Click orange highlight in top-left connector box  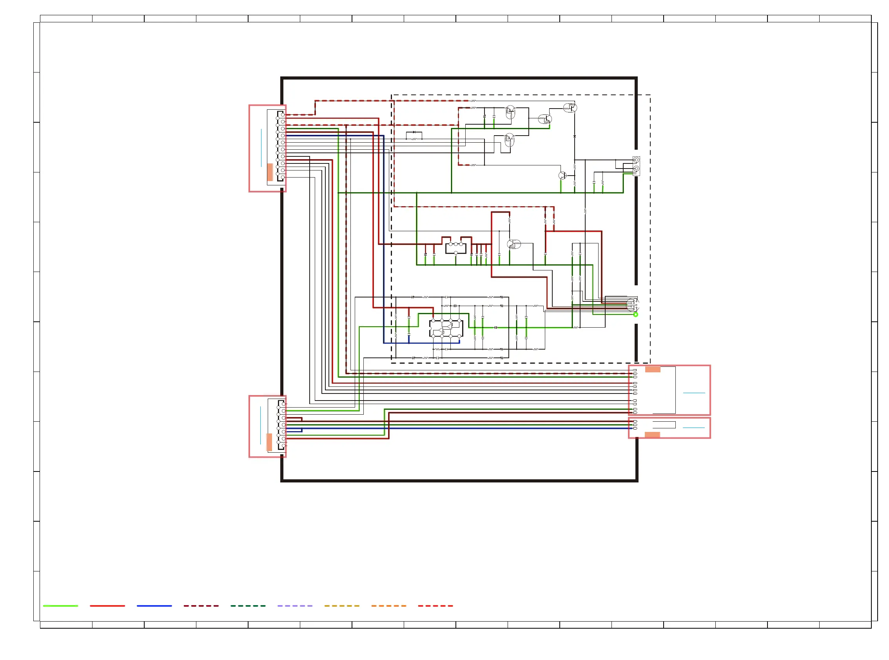270,172
